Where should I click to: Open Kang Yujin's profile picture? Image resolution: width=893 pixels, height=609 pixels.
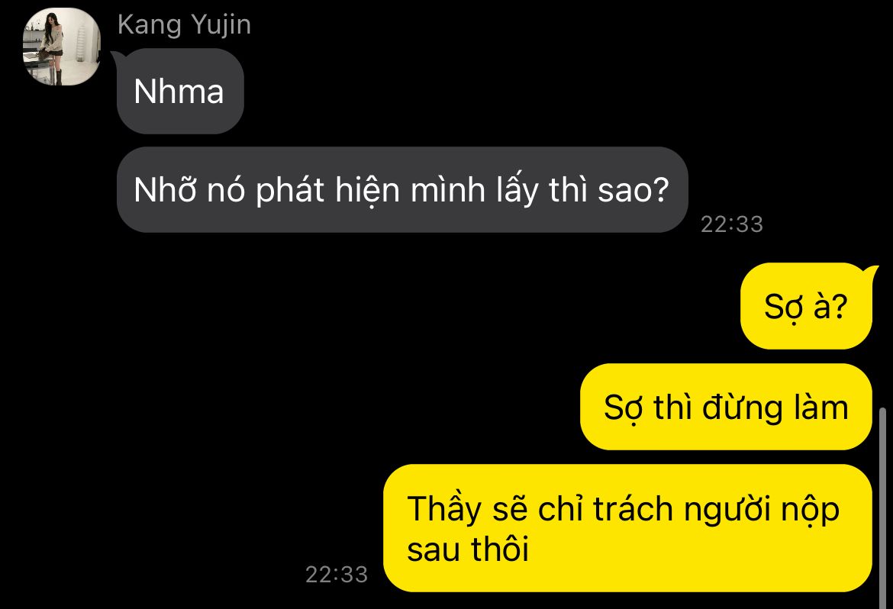[x=62, y=47]
